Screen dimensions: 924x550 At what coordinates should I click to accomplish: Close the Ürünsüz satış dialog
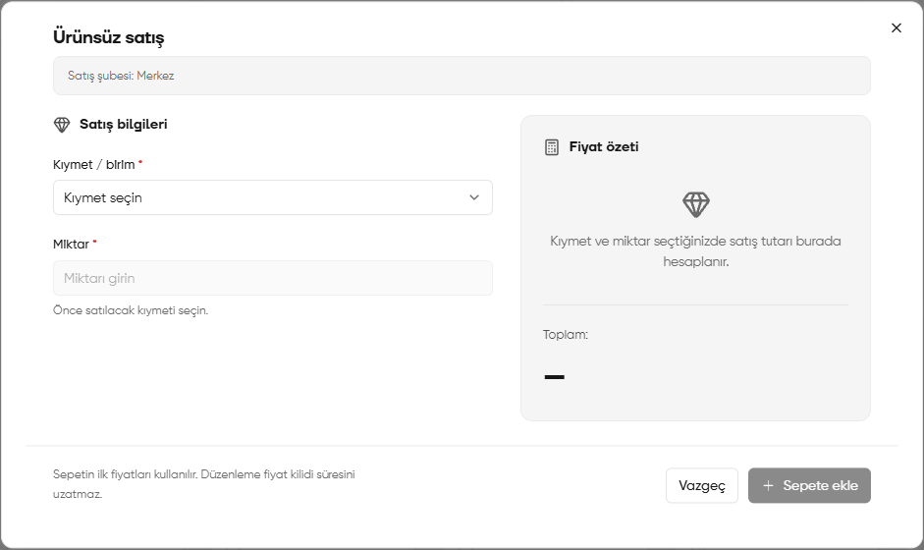[897, 27]
